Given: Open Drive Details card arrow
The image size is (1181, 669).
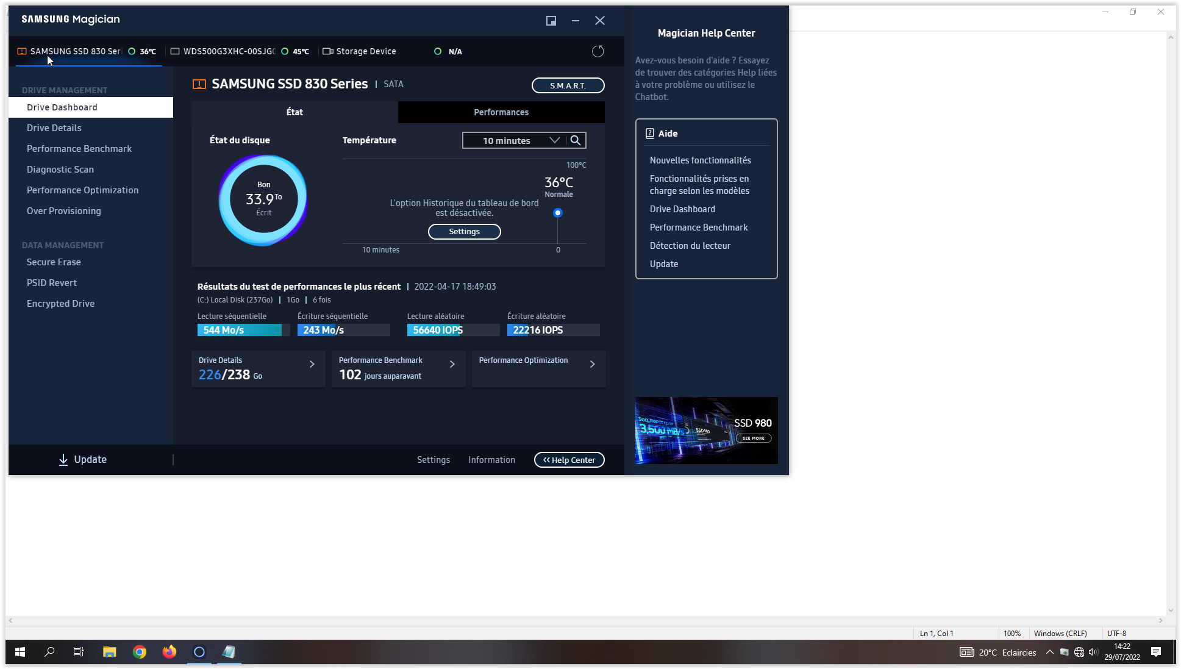Looking at the screenshot, I should pos(312,364).
